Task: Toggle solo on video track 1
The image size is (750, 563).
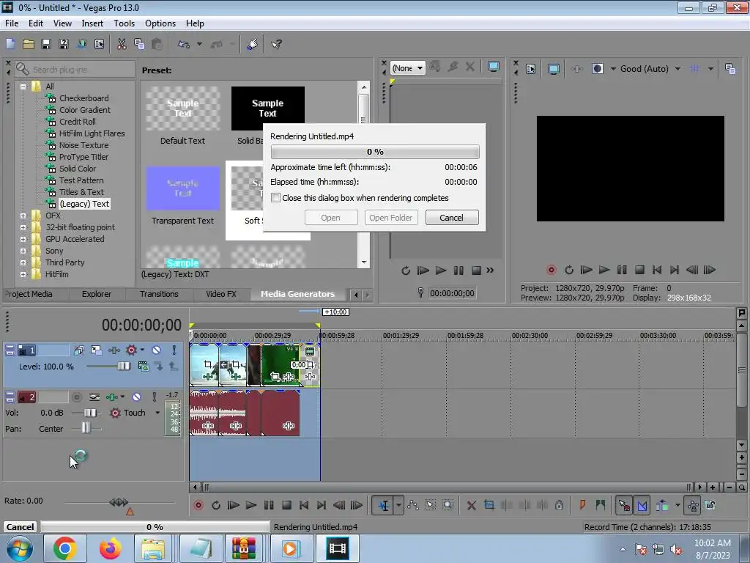Action: [174, 350]
